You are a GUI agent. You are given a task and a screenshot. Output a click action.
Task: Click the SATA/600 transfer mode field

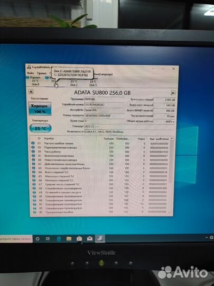tap(105, 115)
